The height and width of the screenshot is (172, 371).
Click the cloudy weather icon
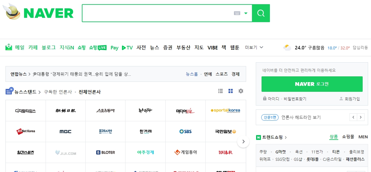click(x=287, y=47)
